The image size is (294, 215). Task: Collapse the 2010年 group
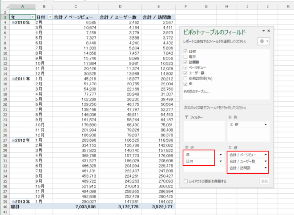13,22
